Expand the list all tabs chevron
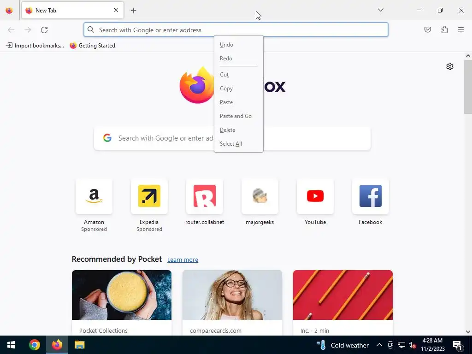Image resolution: width=472 pixels, height=354 pixels. pyautogui.click(x=380, y=10)
